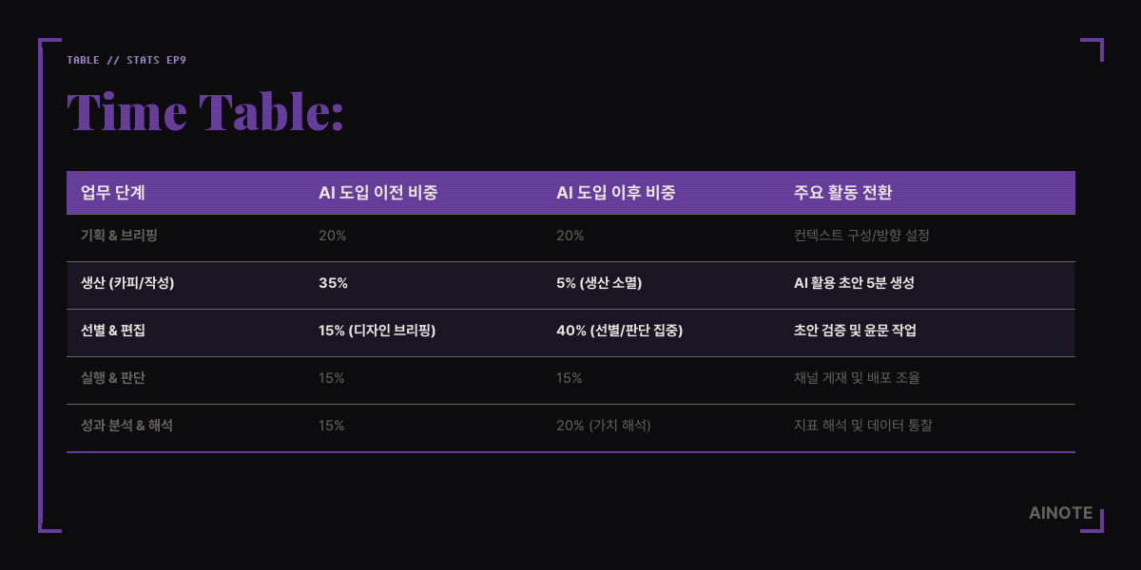Screen dimensions: 1141x570
Task: Click the Time Table: title
Action: click(x=205, y=112)
